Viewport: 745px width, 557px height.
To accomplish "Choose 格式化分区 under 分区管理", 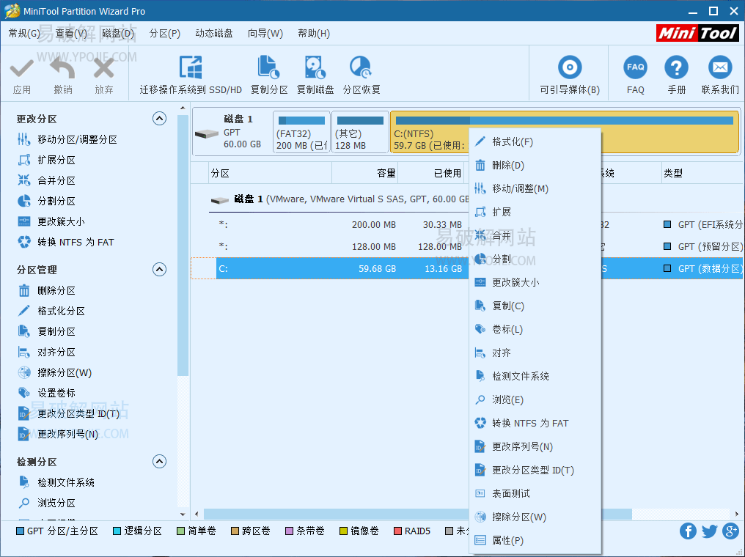I will (x=57, y=311).
